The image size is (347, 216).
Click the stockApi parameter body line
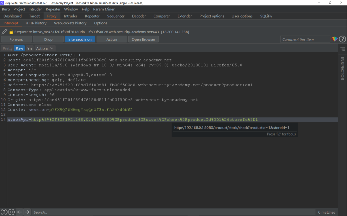133,120
